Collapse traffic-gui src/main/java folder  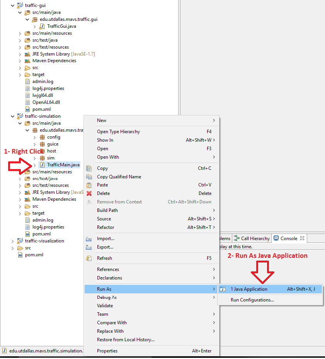tap(20, 13)
